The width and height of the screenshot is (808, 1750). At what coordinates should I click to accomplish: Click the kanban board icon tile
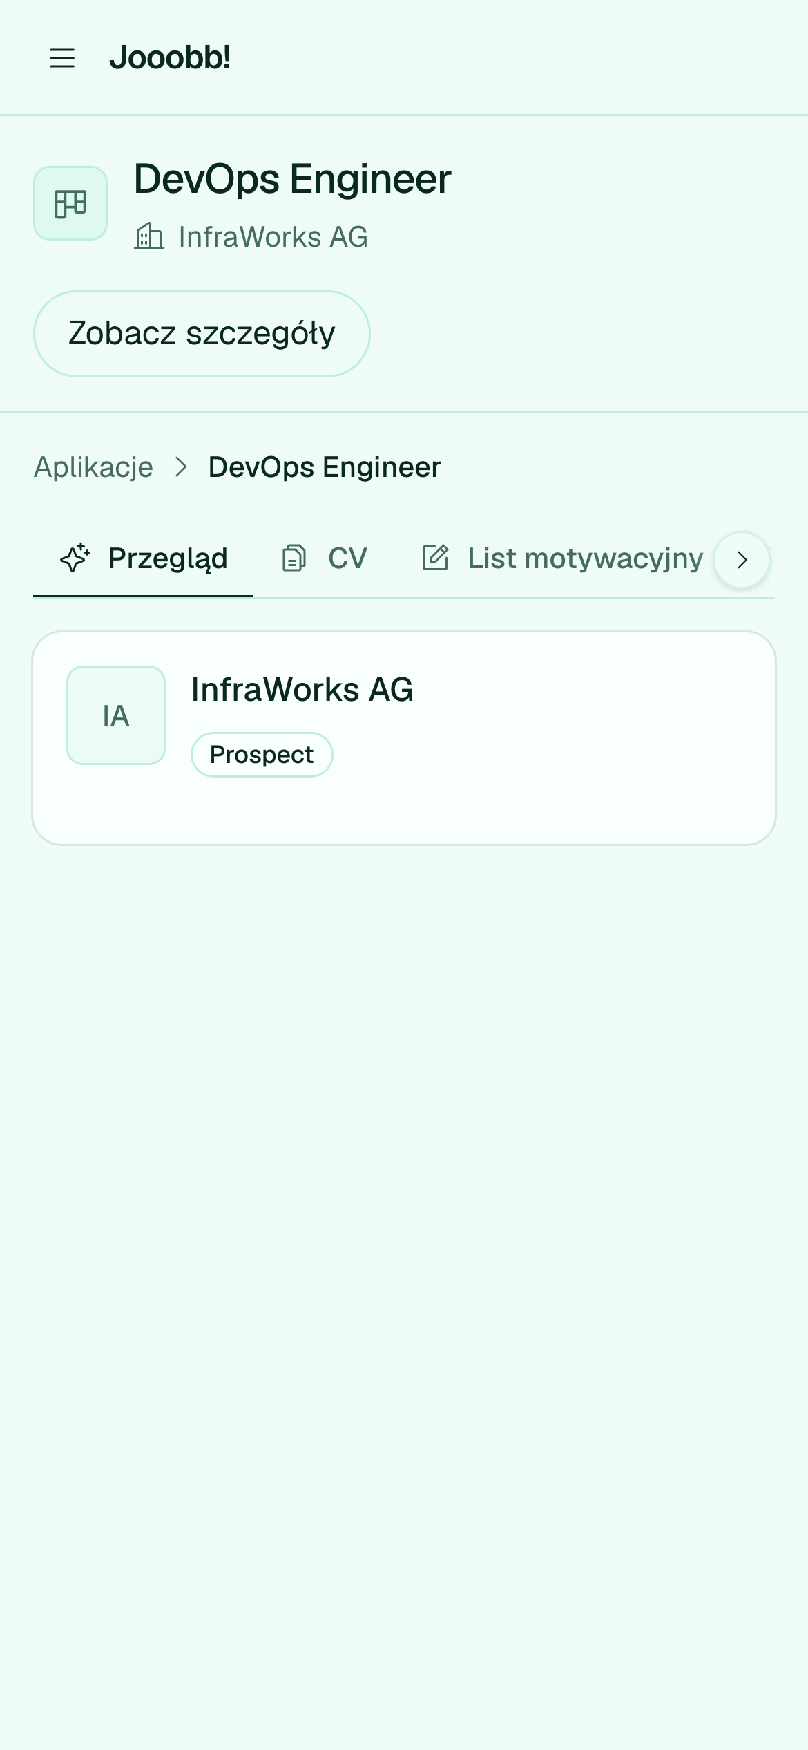click(x=70, y=203)
